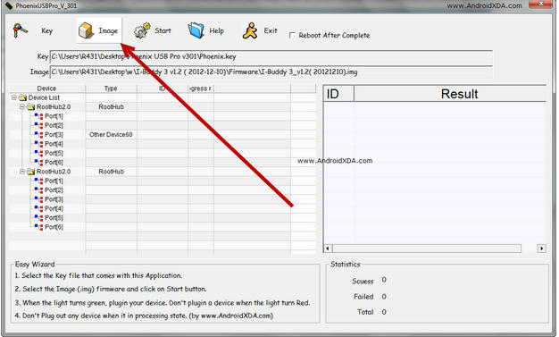Click the ID header in Result panel
Image resolution: width=559 pixels, height=337 pixels.
[x=338, y=94]
